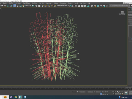This screenshot has height=99, width=132.
Task: Click the Add Time Tag label
Action: [105, 94]
